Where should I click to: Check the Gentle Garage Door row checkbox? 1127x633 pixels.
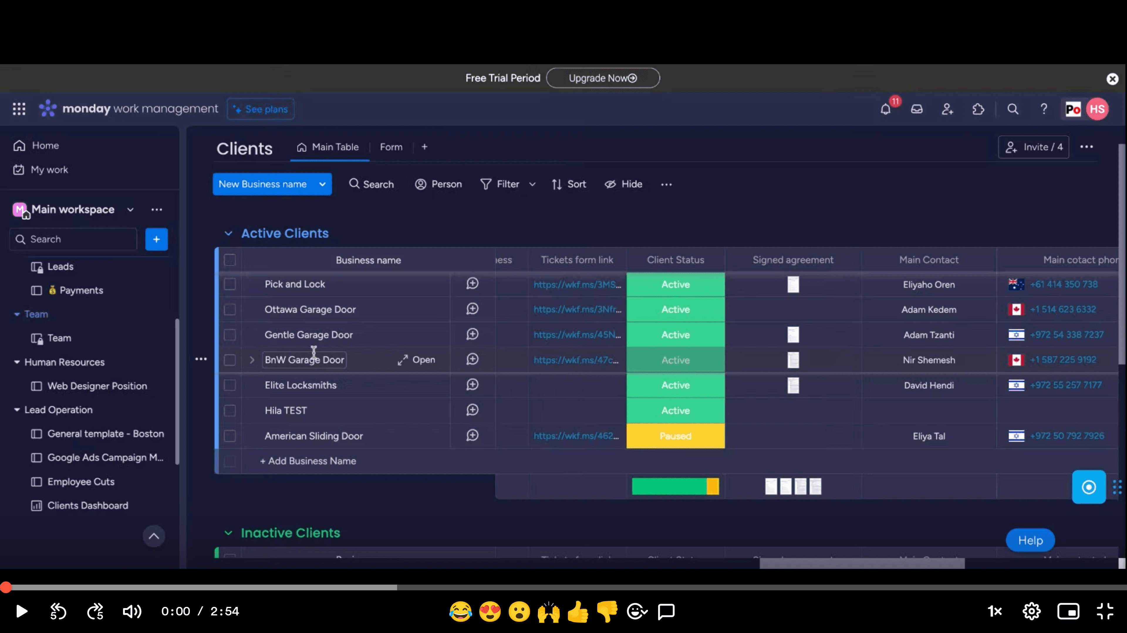pos(230,335)
